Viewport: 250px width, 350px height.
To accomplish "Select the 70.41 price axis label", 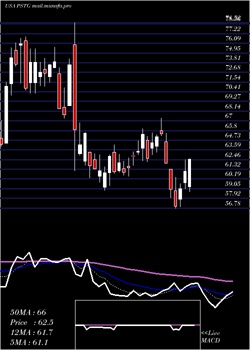I will pyautogui.click(x=233, y=86).
